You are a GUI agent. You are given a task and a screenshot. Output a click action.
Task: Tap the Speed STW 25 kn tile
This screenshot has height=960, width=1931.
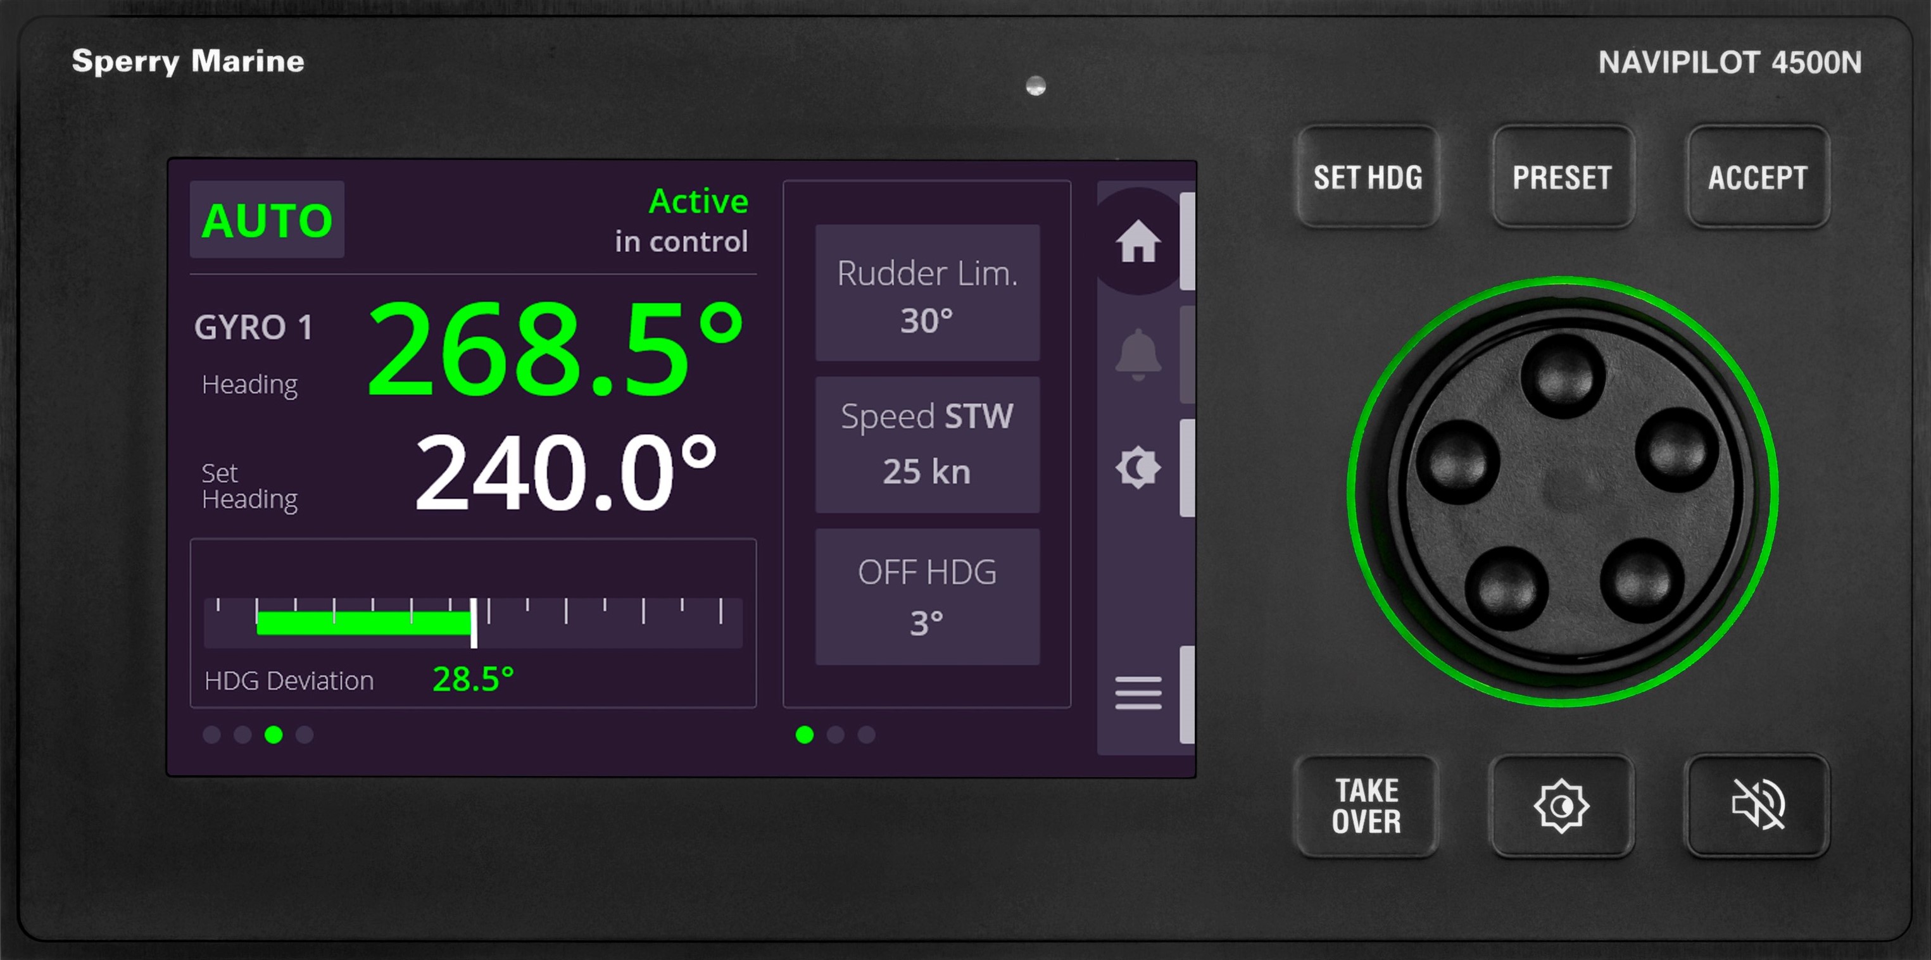(928, 444)
